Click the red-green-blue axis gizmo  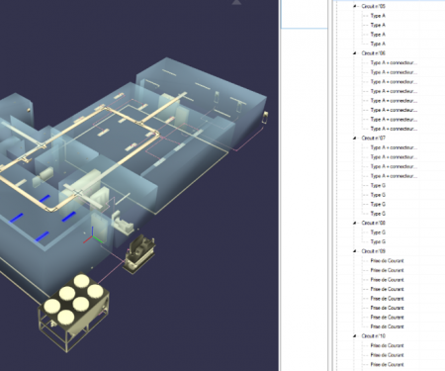pyautogui.click(x=94, y=235)
